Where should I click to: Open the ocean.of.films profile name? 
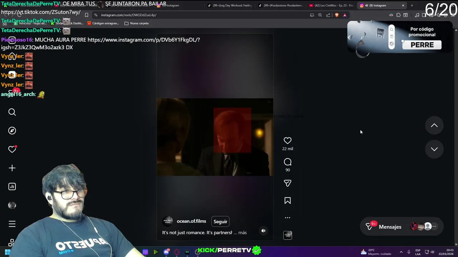191,221
